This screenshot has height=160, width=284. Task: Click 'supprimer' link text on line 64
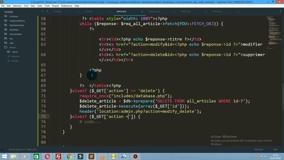[x=254, y=55]
